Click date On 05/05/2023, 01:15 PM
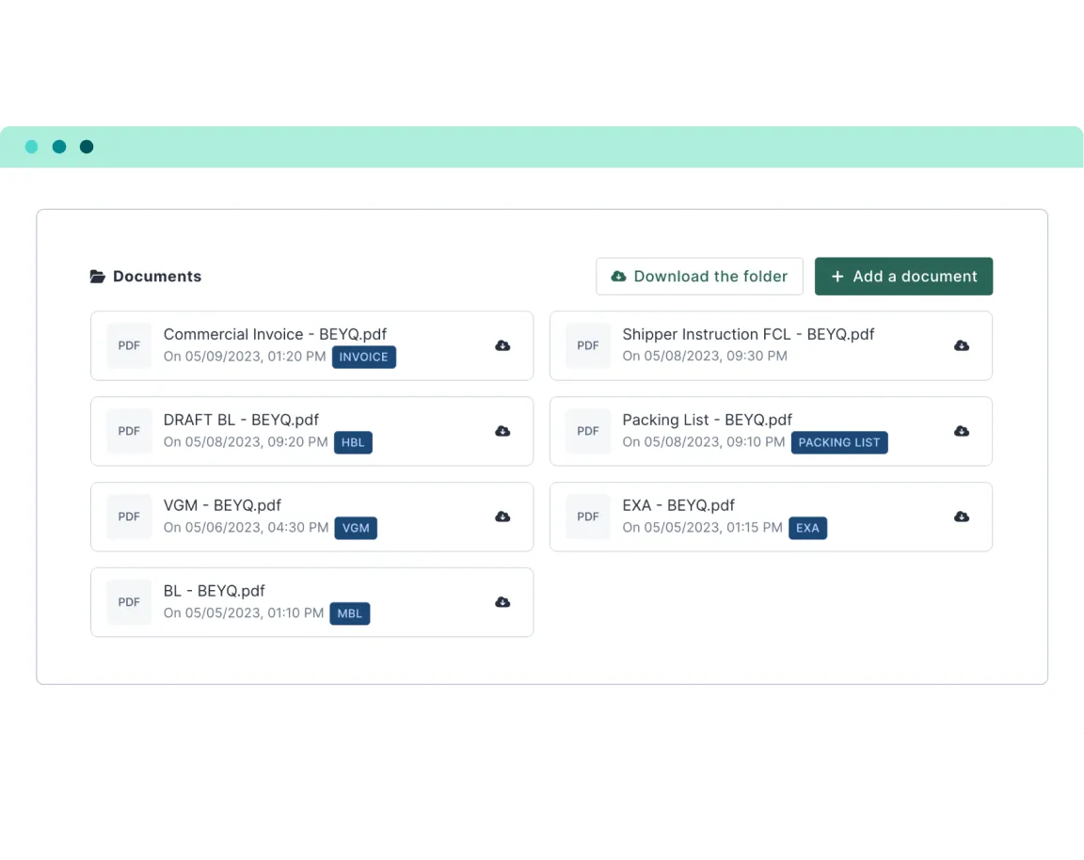Image resolution: width=1084 pixels, height=860 pixels. pyautogui.click(x=702, y=528)
